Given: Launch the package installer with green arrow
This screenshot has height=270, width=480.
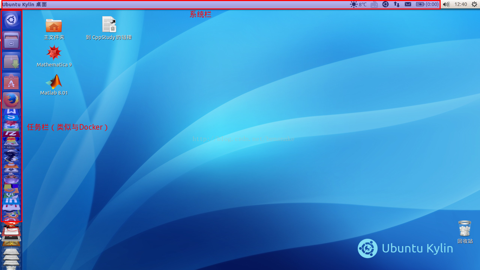Looking at the screenshot, I should 12,61.
